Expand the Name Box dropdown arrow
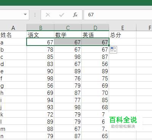The height and width of the screenshot is (140, 152). tap(25, 14)
